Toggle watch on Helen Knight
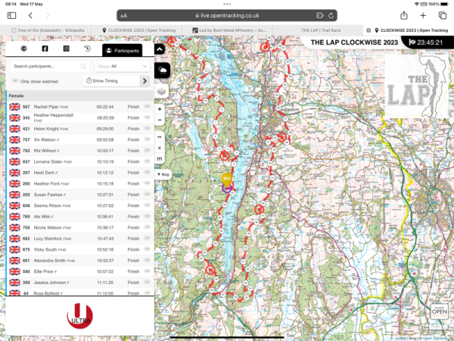Screen dimensions: 454x341 [147, 129]
